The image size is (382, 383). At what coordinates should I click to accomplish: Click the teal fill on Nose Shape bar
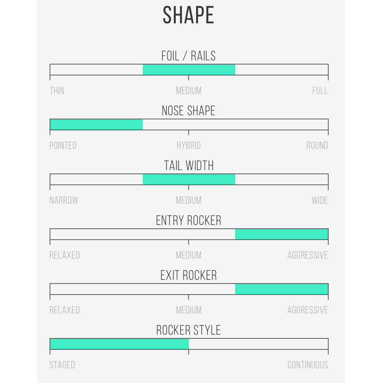coord(96,124)
